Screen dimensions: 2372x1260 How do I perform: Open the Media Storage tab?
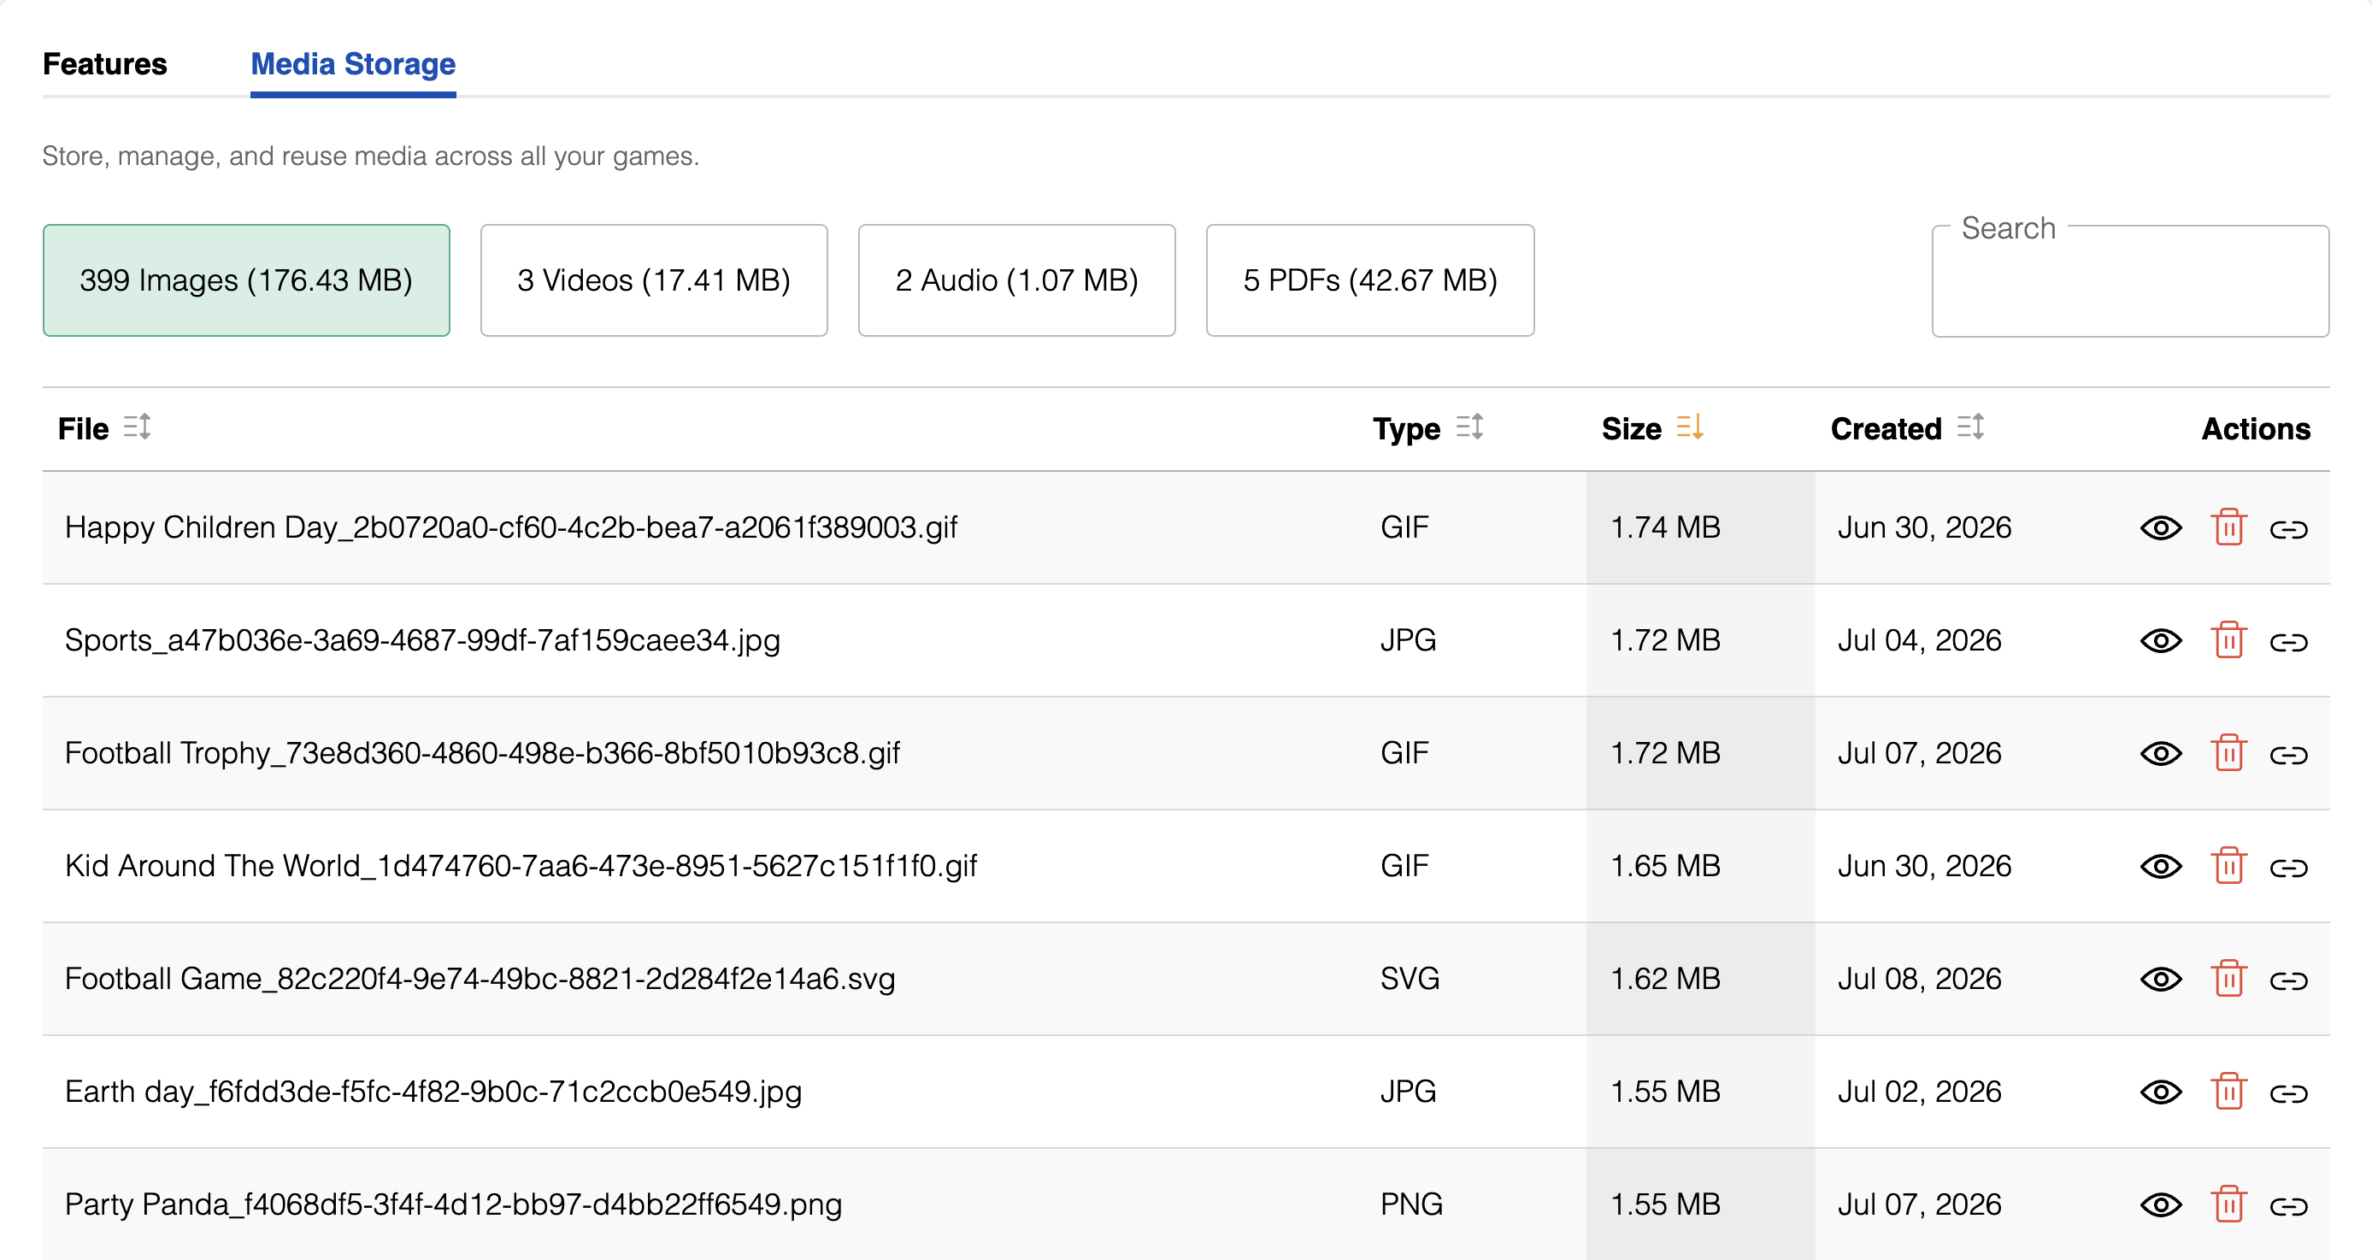click(x=353, y=63)
